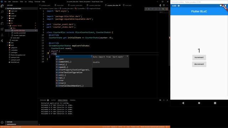Open the Manage gear in the activity bar

point(2,122)
